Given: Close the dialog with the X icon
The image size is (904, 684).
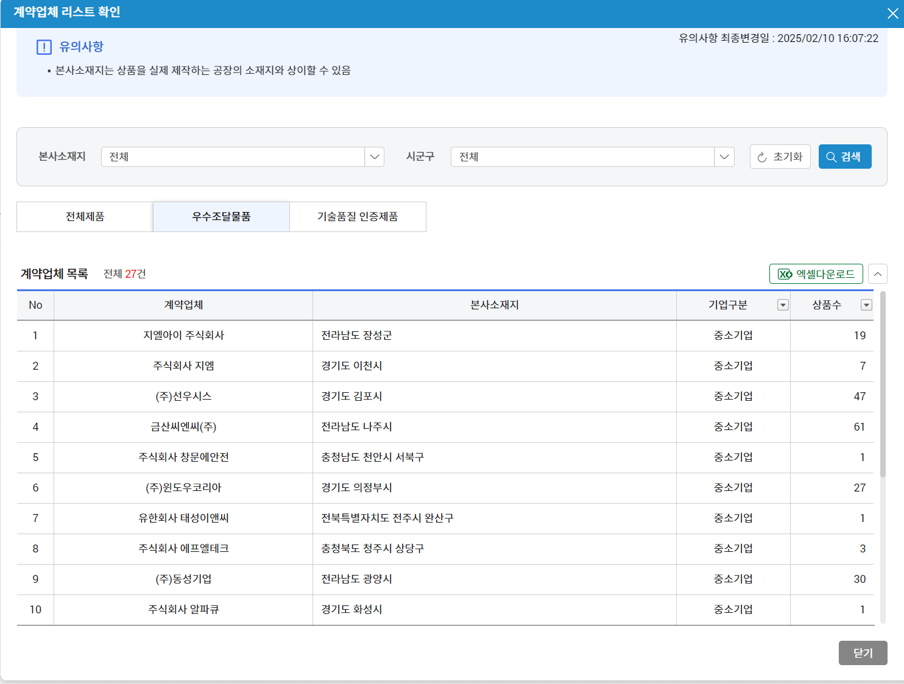Looking at the screenshot, I should (x=892, y=13).
